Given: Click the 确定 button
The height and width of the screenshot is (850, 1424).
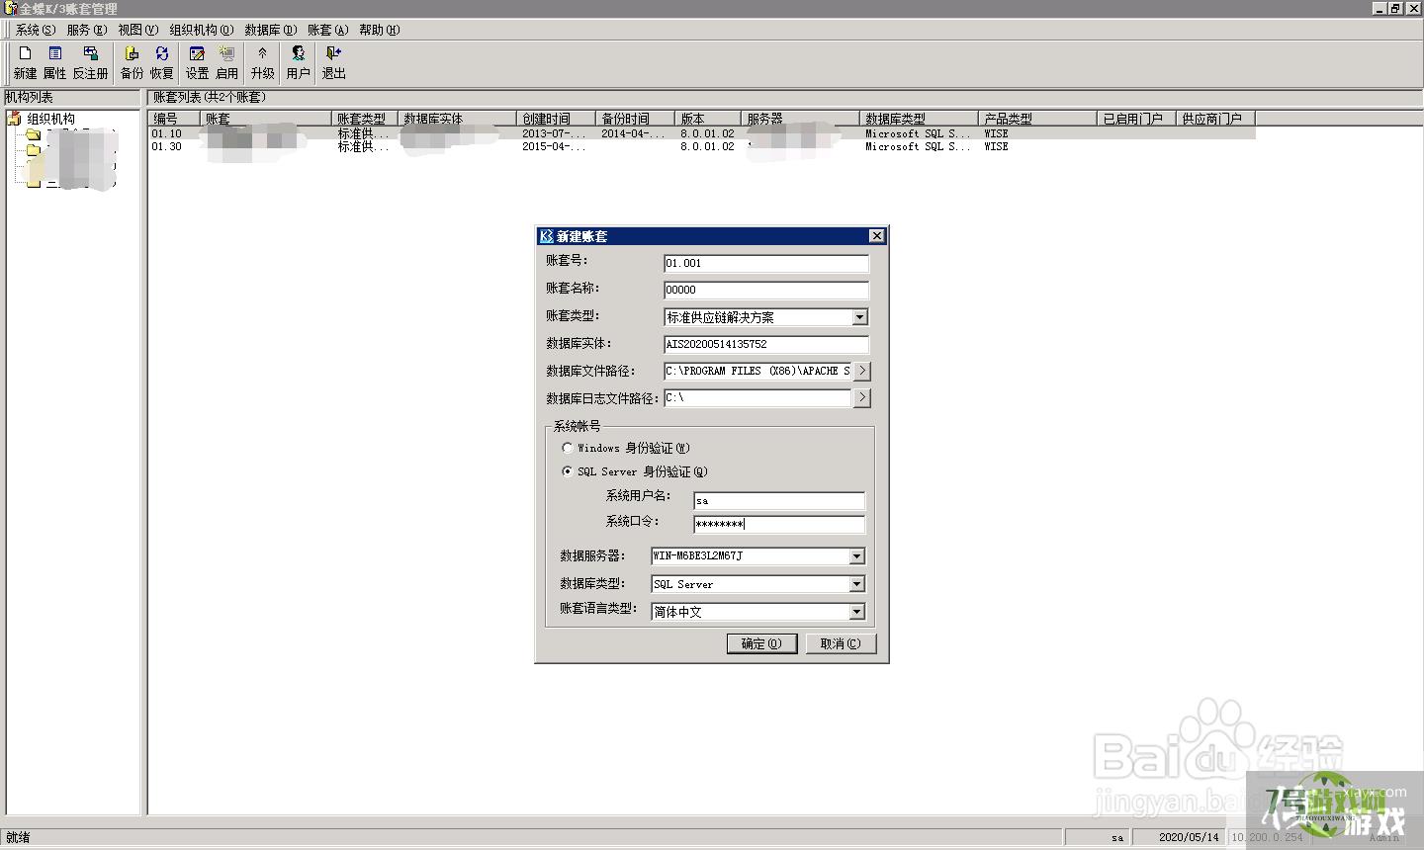Looking at the screenshot, I should click(761, 643).
